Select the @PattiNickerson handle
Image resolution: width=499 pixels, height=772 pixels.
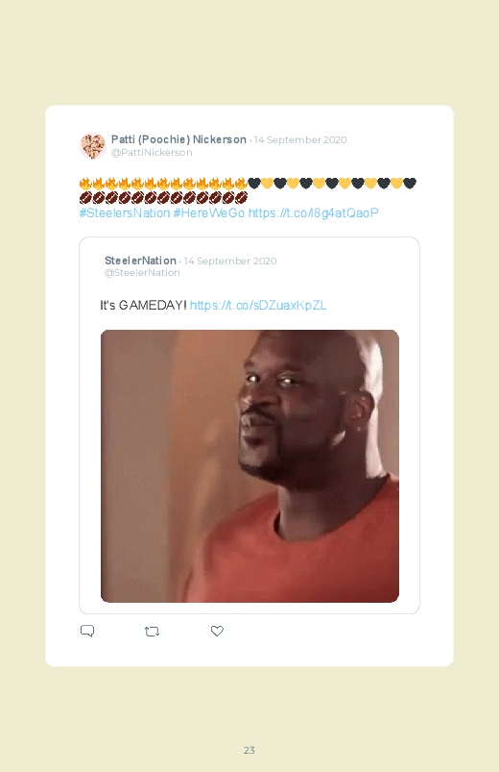(152, 153)
